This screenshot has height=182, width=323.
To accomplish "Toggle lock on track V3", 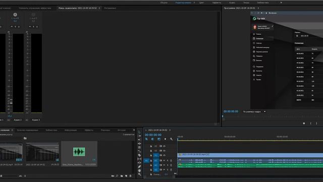I will click(x=151, y=146).
